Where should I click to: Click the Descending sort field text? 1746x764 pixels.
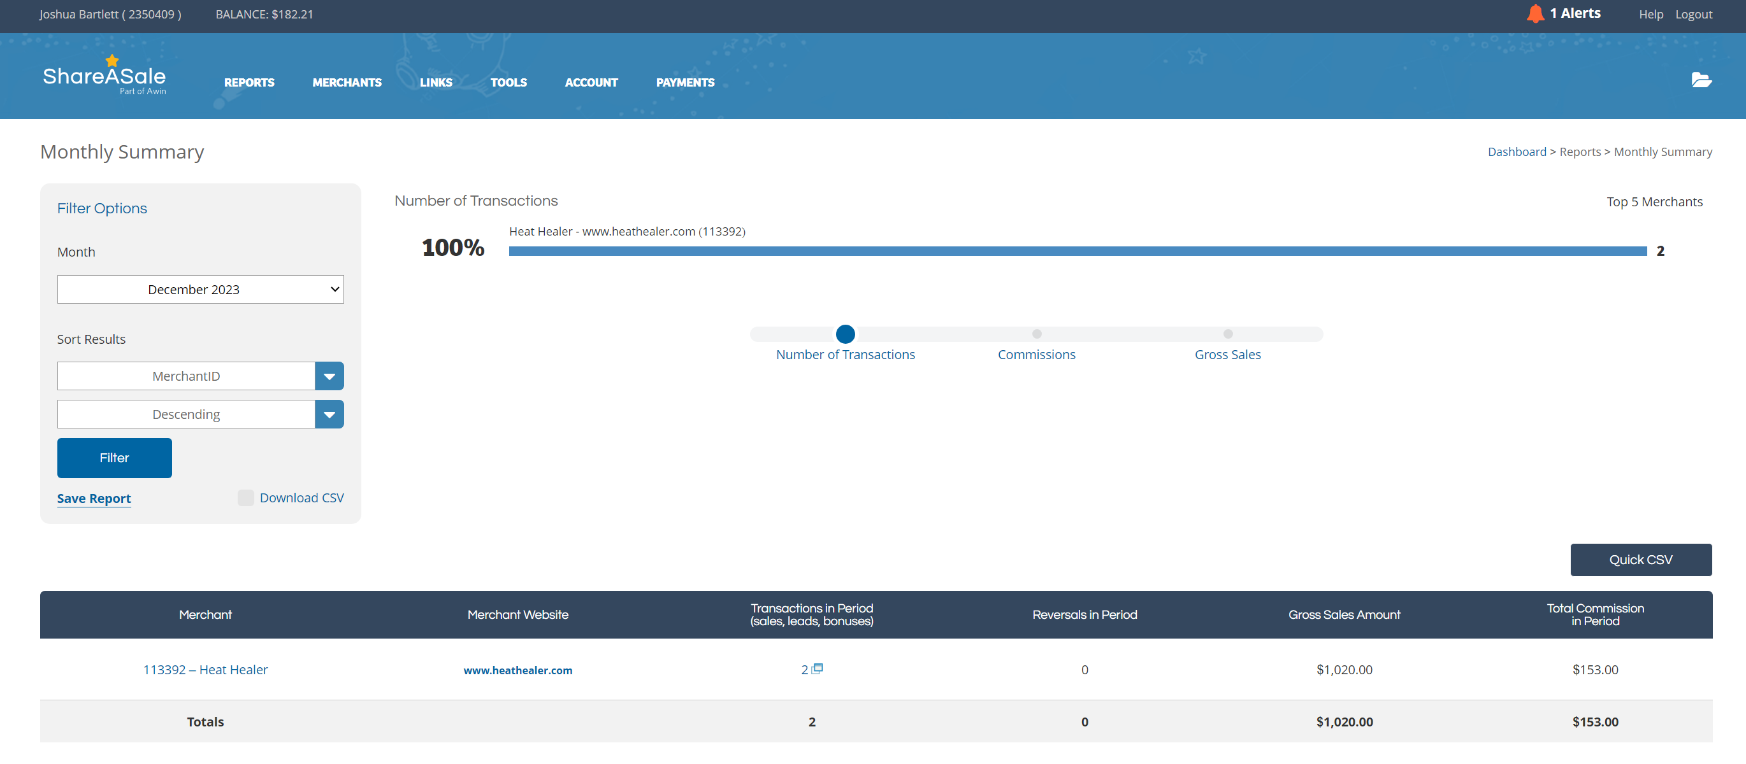187,414
